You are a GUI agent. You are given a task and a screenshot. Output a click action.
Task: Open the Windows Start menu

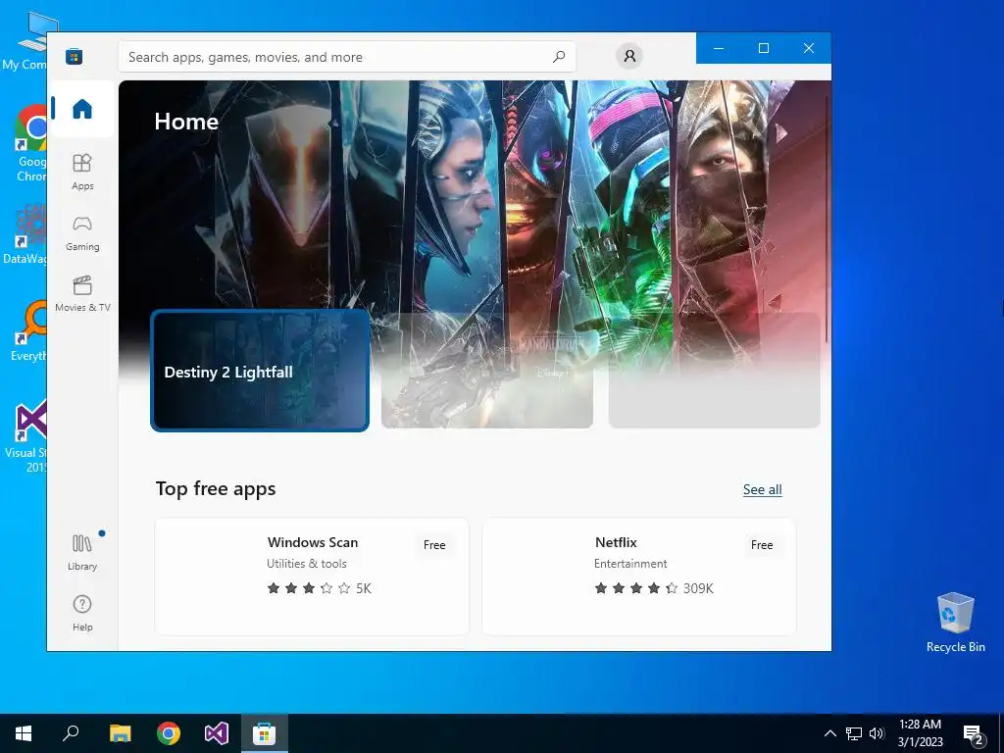pos(24,733)
